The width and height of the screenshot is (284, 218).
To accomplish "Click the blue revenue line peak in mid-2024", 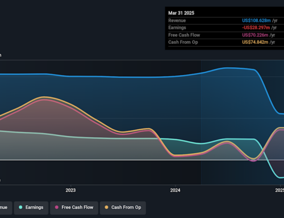I will pos(228,68).
